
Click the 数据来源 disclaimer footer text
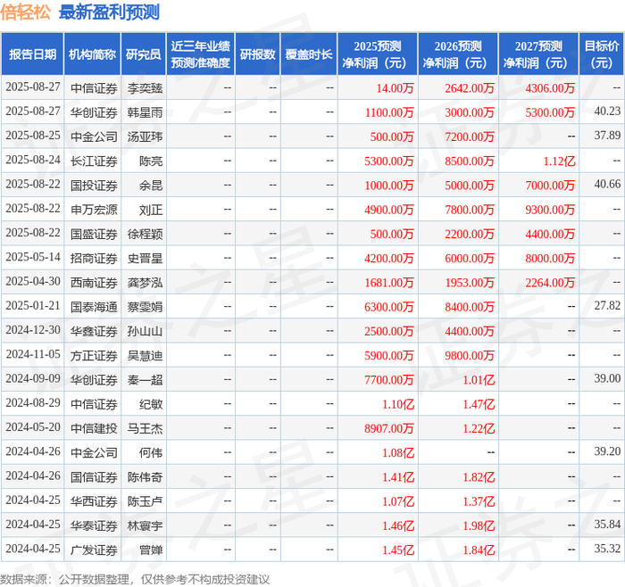coord(135,579)
